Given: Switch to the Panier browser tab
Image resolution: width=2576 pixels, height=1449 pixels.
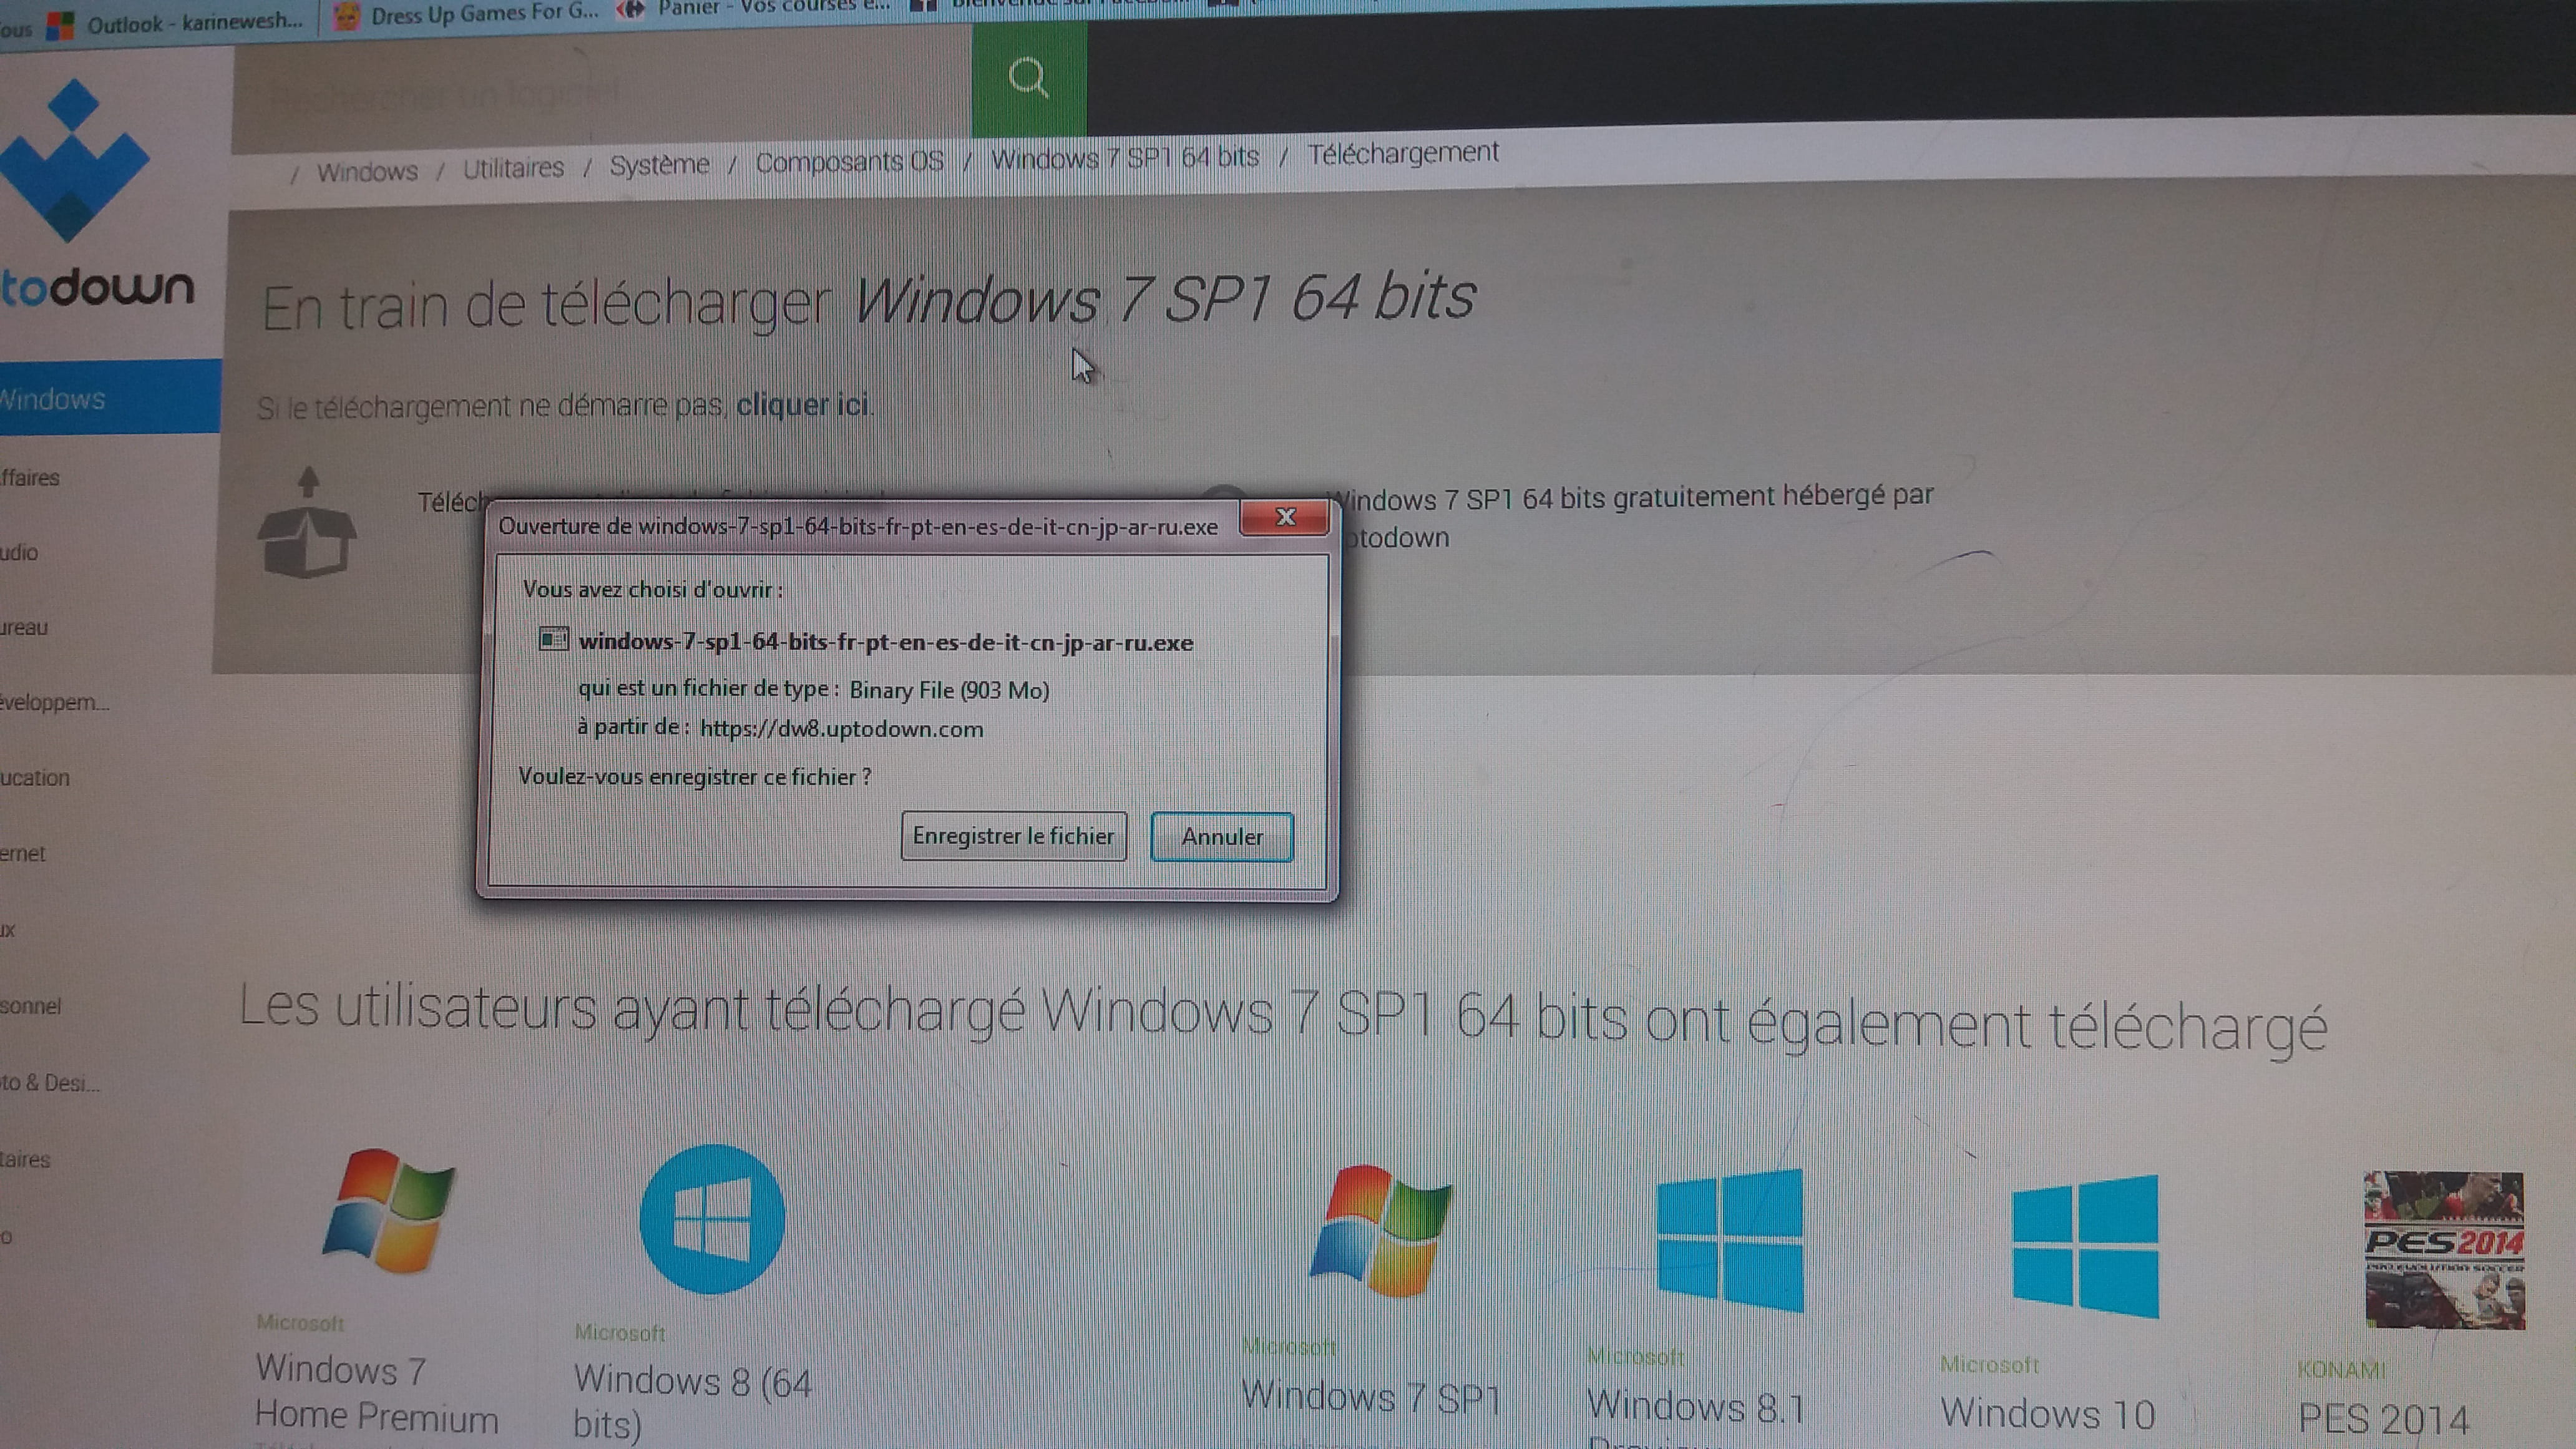Looking at the screenshot, I should coord(752,8).
